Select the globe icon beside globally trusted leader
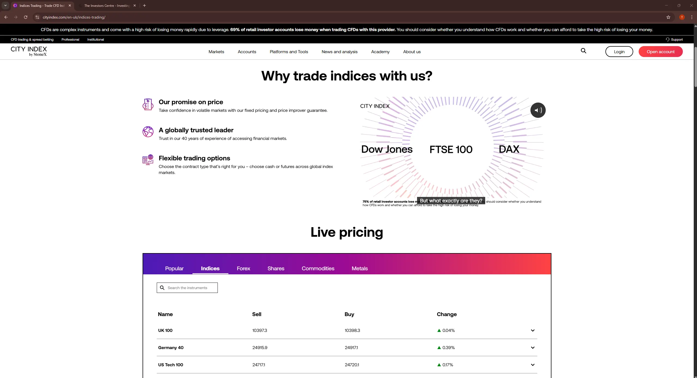 148,132
